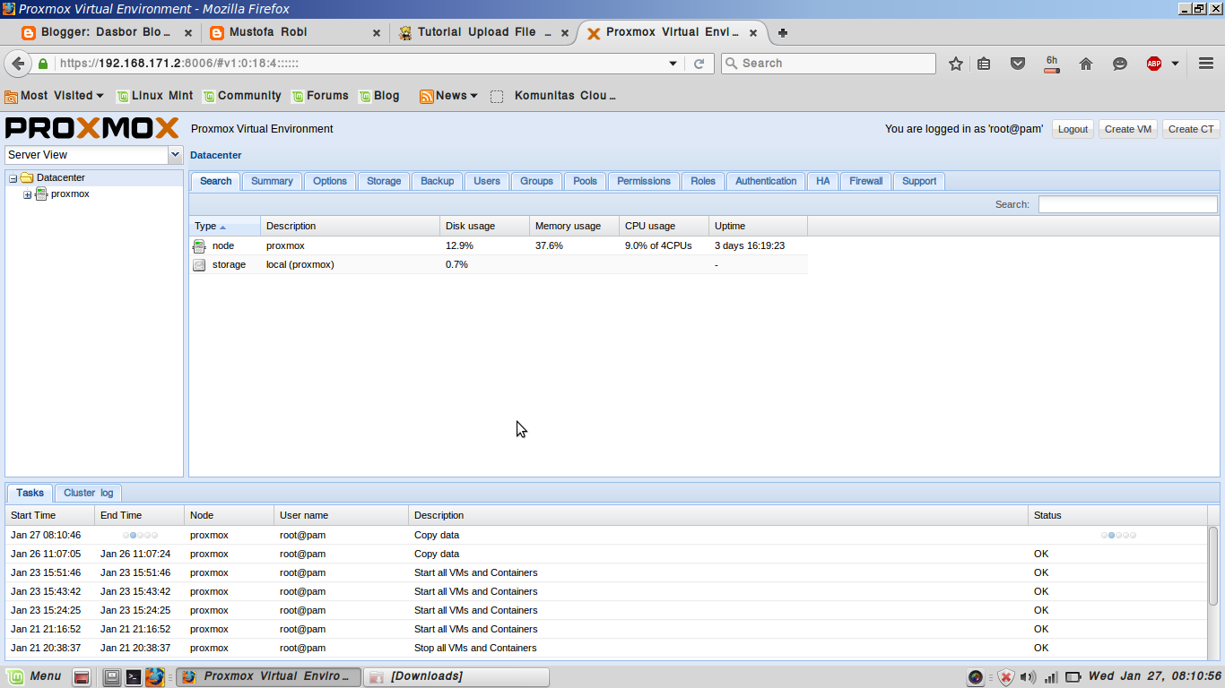The image size is (1225, 688).
Task: Select the Datacenter tree item
Action: [x=61, y=178]
